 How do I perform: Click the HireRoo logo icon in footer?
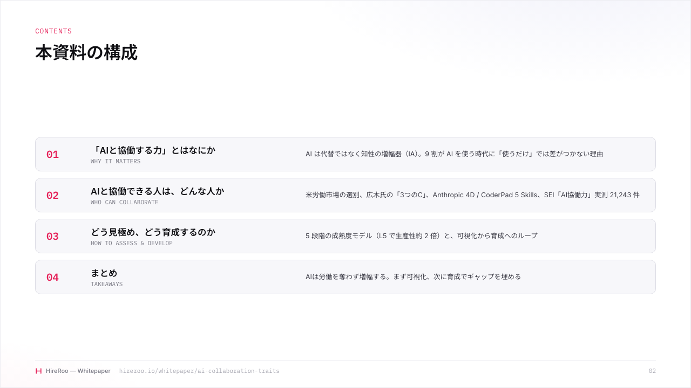tap(38, 371)
